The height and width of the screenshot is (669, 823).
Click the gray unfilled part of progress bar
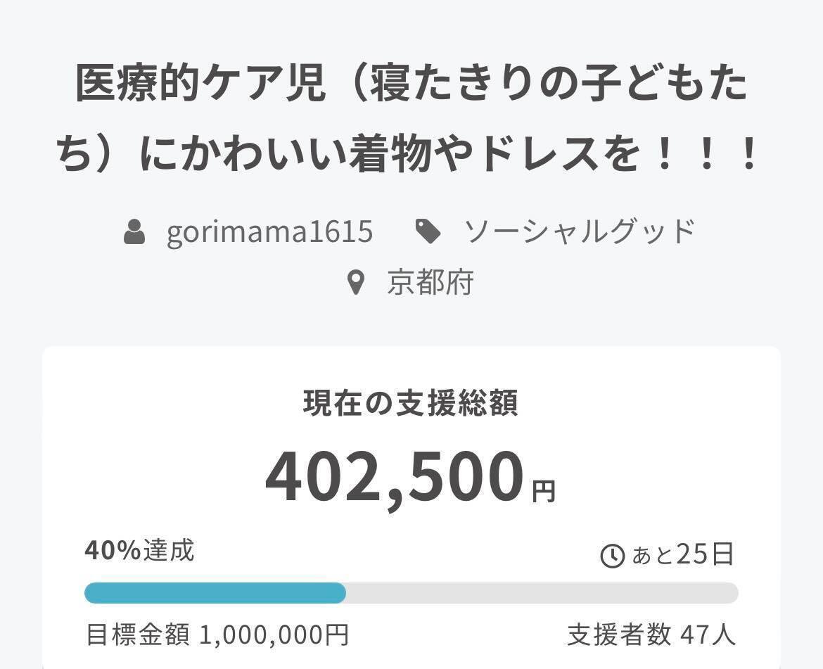click(x=542, y=593)
